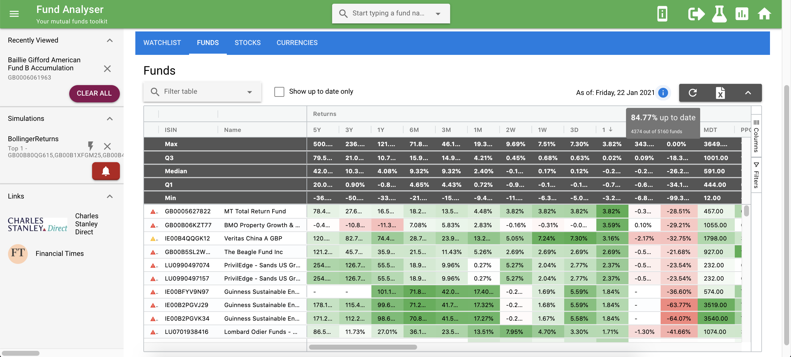The image size is (791, 357).
Task: Click the Median summary row label
Action: coord(176,171)
